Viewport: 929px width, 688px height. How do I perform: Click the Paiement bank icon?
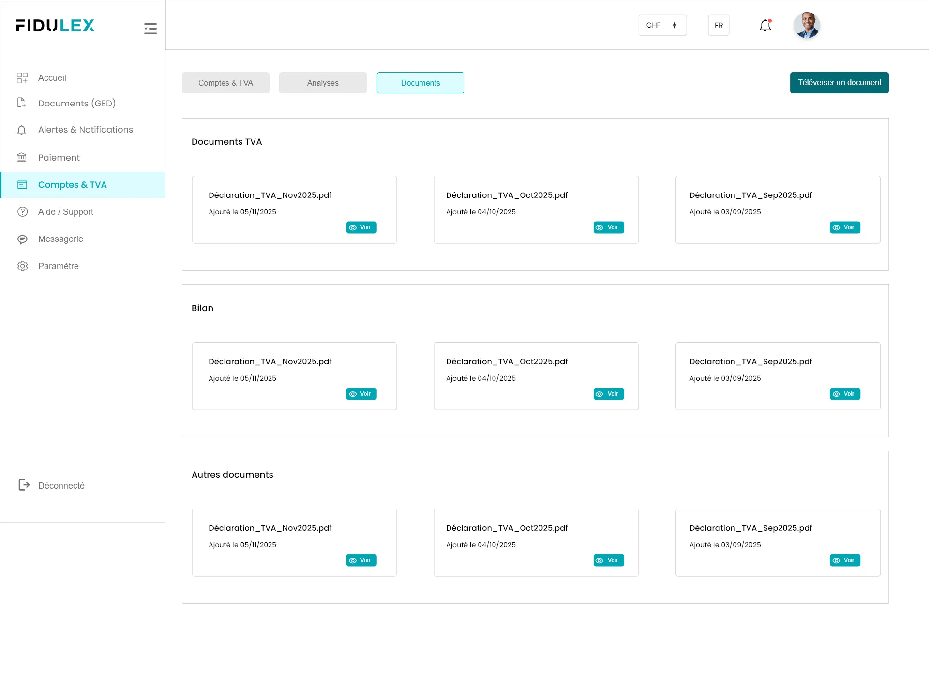pos(22,157)
